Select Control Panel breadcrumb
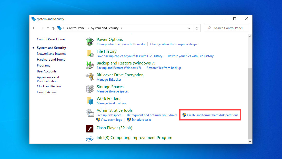 tap(76, 28)
